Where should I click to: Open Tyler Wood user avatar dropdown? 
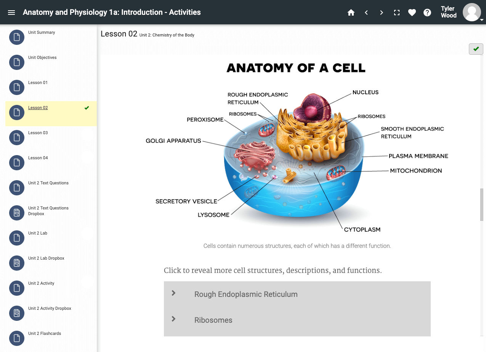pyautogui.click(x=472, y=13)
